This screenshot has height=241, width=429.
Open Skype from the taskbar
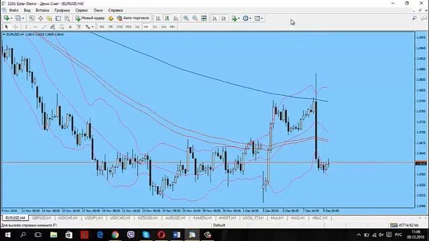pos(146,235)
